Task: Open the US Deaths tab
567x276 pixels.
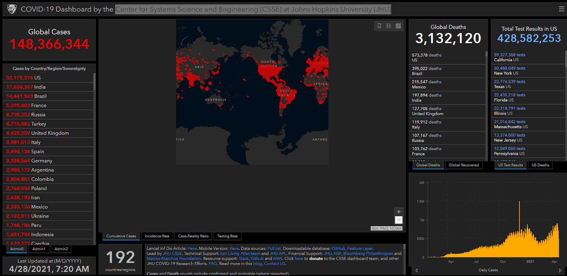Action: tap(540, 165)
